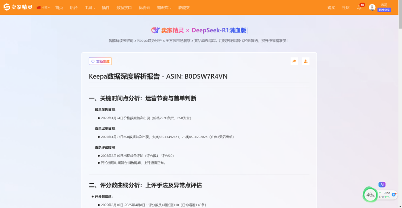Click the blue plus icon in the CPU widget
Image resolution: width=402 pixels, height=208 pixels.
click(394, 195)
